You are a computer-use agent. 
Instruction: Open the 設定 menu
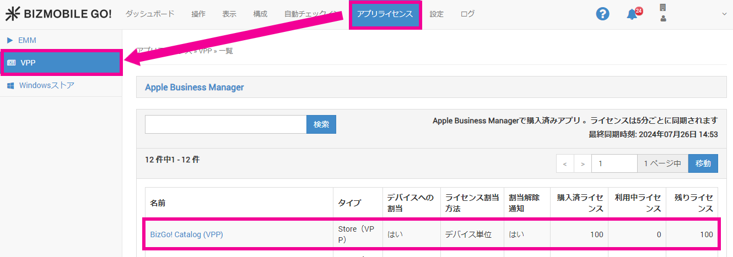436,14
